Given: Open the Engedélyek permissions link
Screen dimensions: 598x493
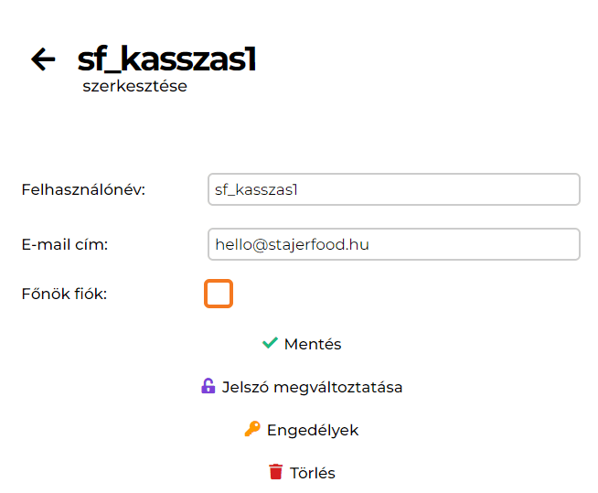Looking at the screenshot, I should [x=313, y=430].
